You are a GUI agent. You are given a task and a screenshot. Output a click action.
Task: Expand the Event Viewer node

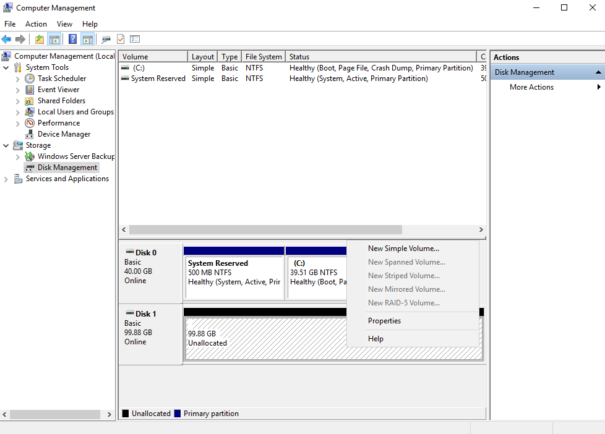pos(17,90)
